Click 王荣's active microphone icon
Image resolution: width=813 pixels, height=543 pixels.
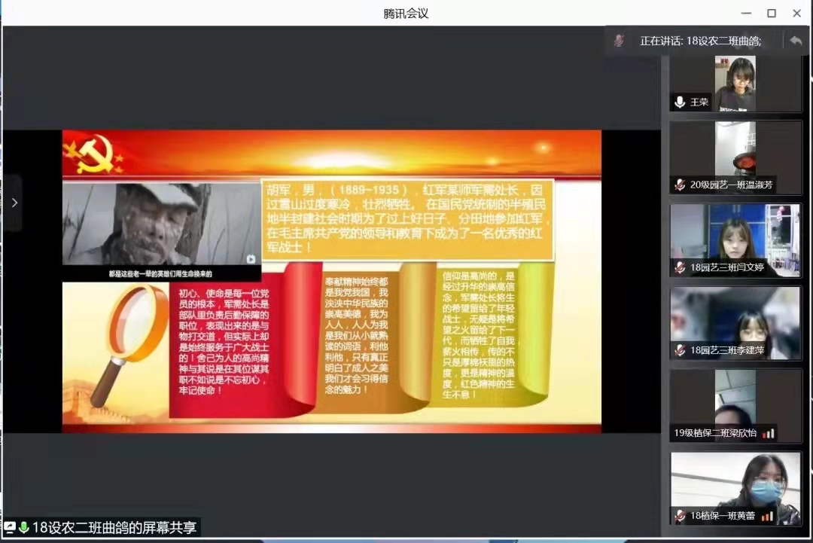(681, 102)
